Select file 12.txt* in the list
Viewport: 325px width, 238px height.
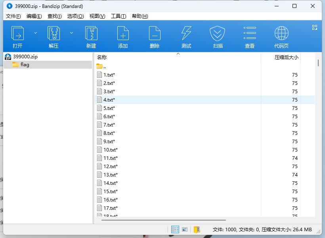click(205, 167)
